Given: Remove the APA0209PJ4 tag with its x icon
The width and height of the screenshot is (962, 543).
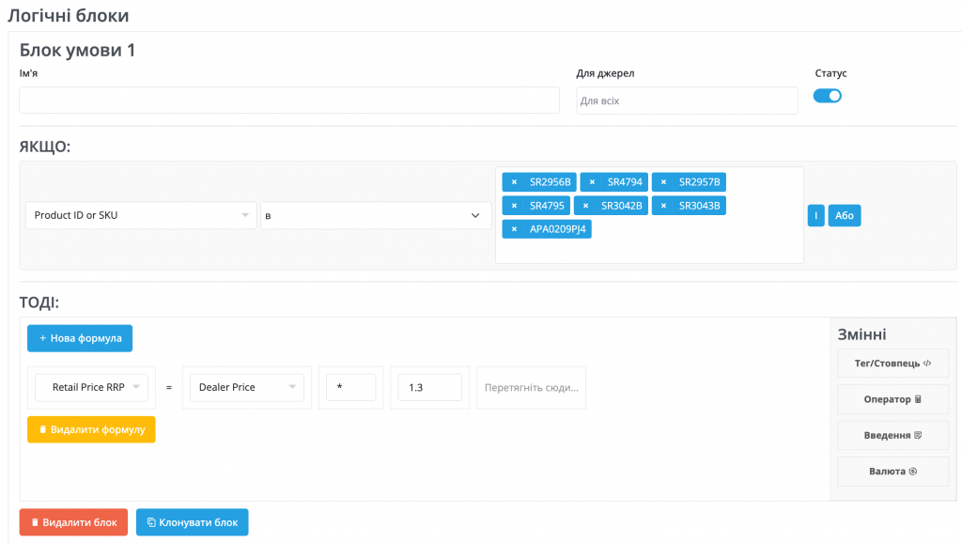Looking at the screenshot, I should 514,229.
